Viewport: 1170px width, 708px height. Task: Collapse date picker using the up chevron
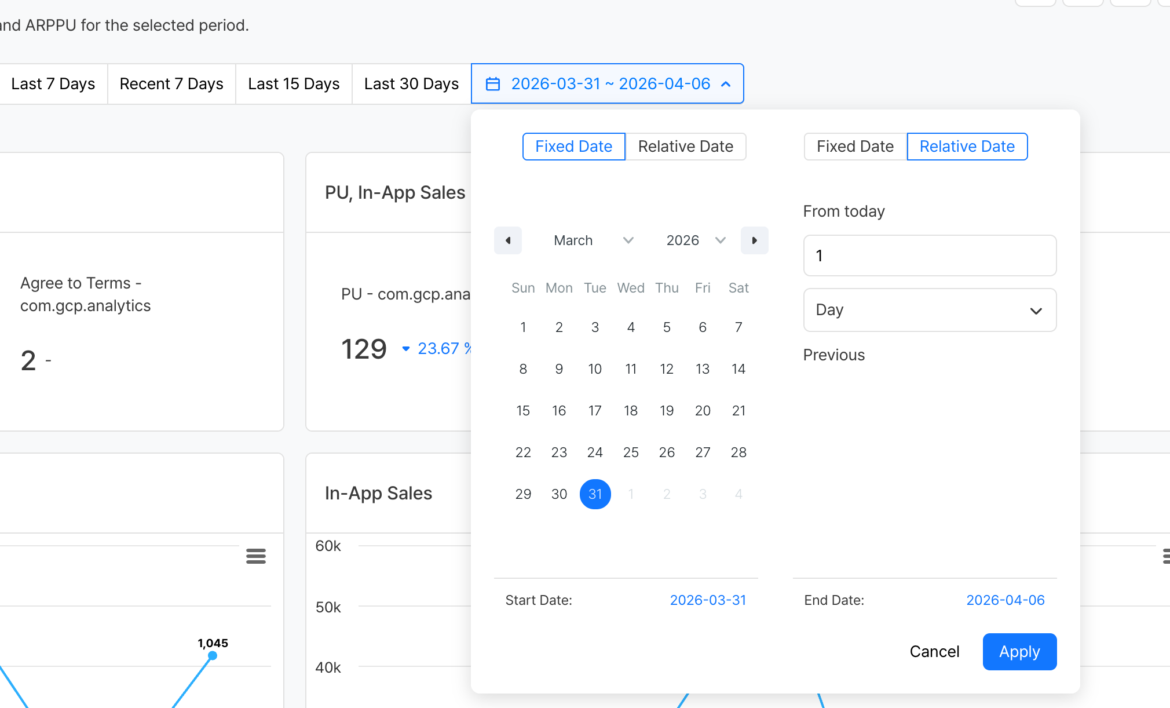[726, 84]
